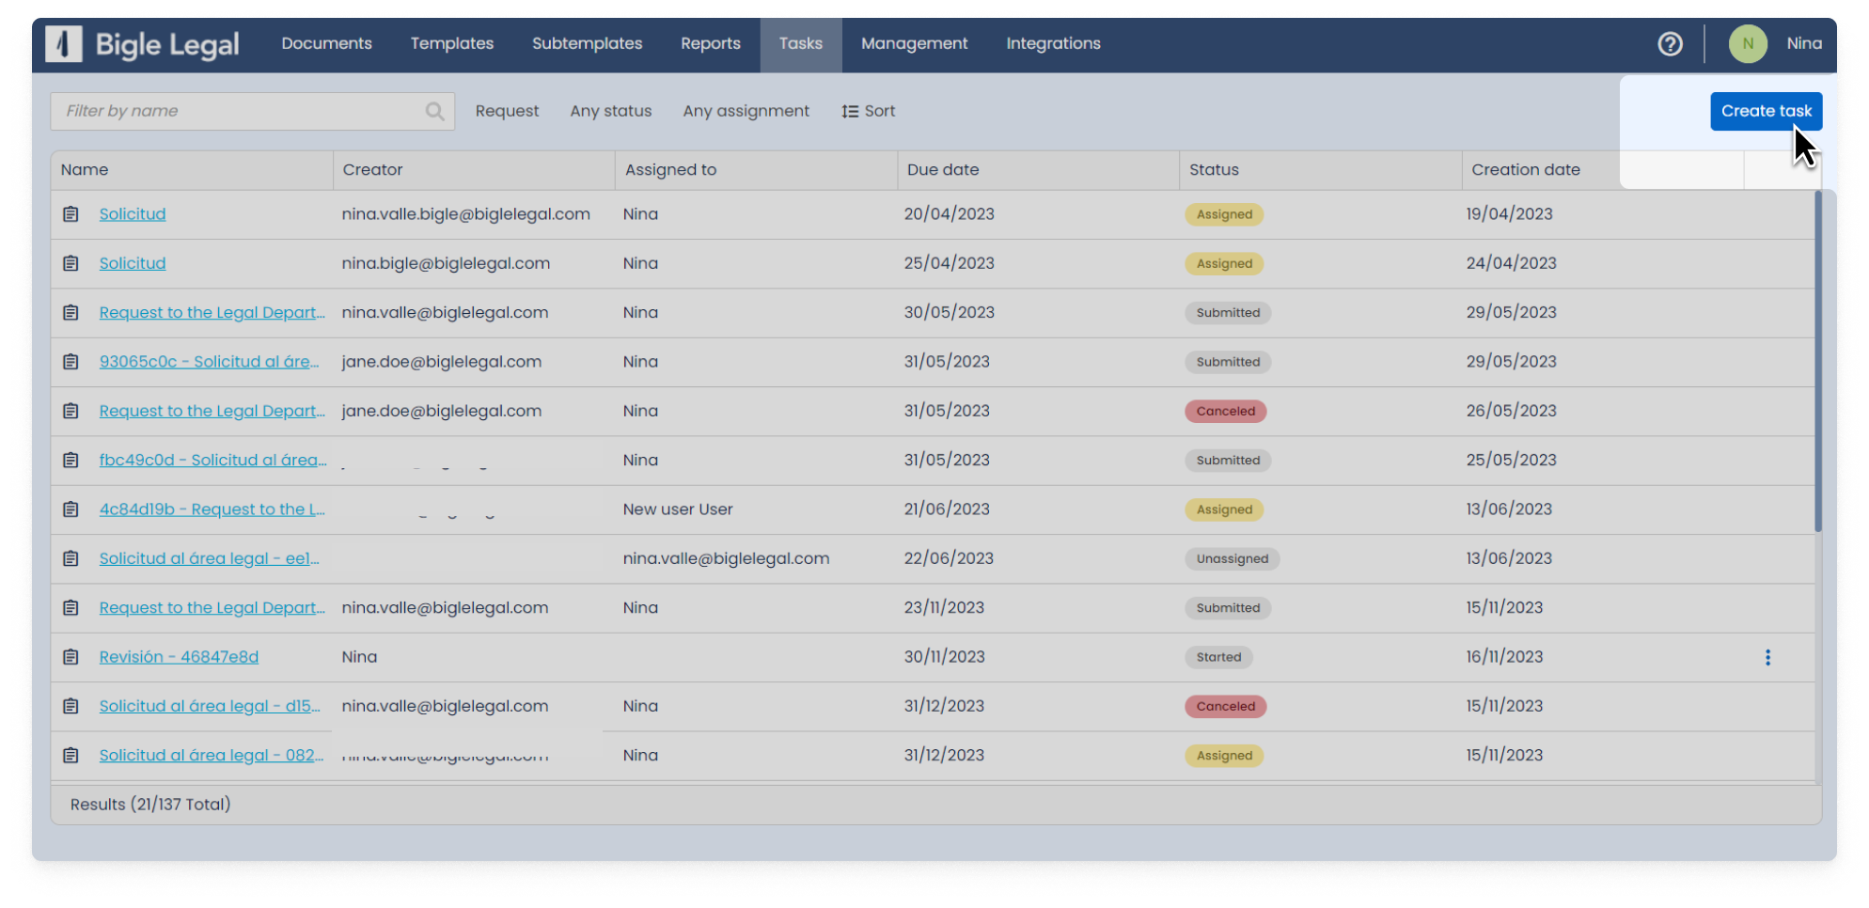Image resolution: width=1869 pixels, height=908 pixels.
Task: Click the Bigle Legal logo icon
Action: (64, 44)
